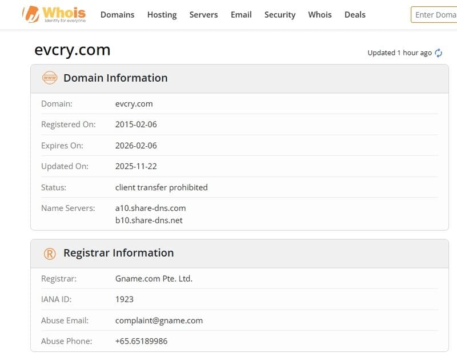Click the 'IANA ID:' label
Image resolution: width=457 pixels, height=353 pixels.
56,299
